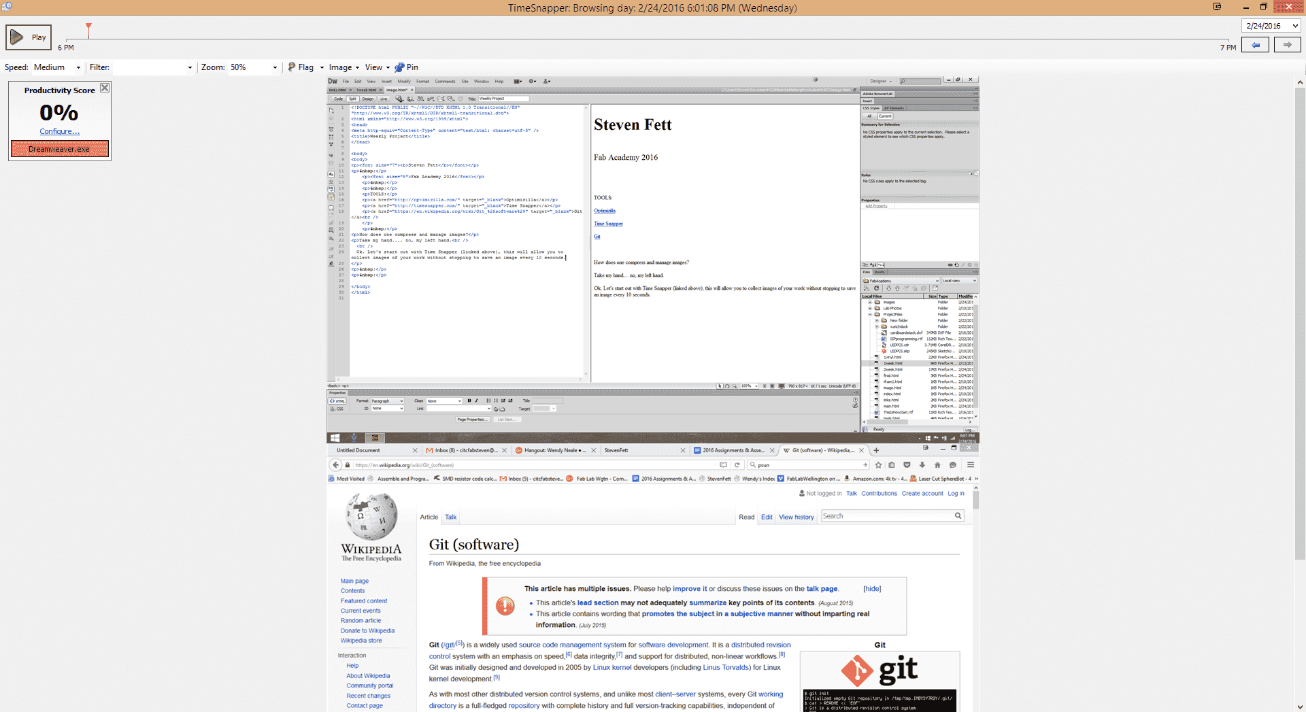The height and width of the screenshot is (712, 1306).
Task: Open Dreamweaver Commands menu
Action: click(x=445, y=81)
